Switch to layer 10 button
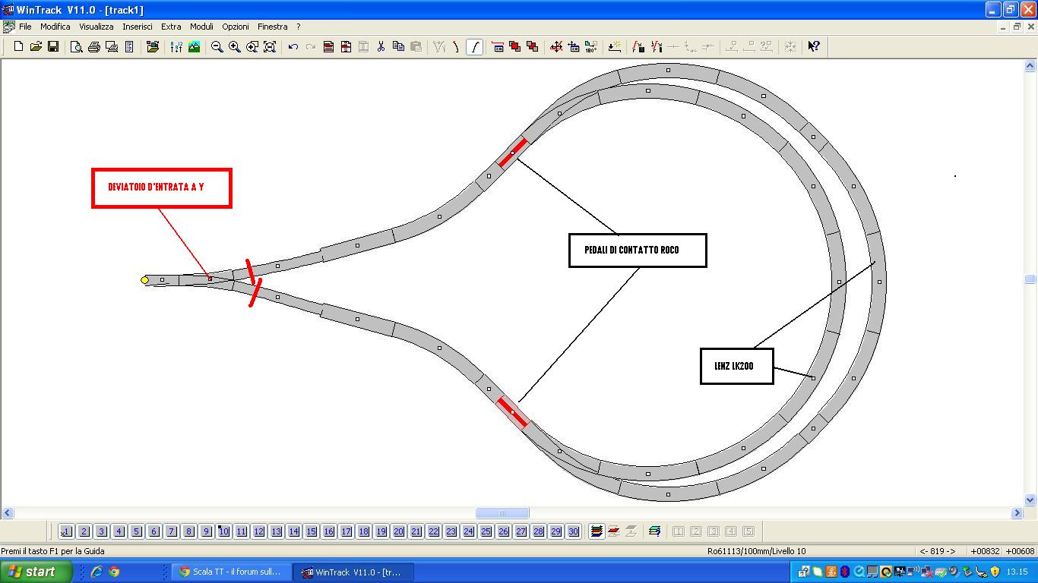 pos(223,531)
